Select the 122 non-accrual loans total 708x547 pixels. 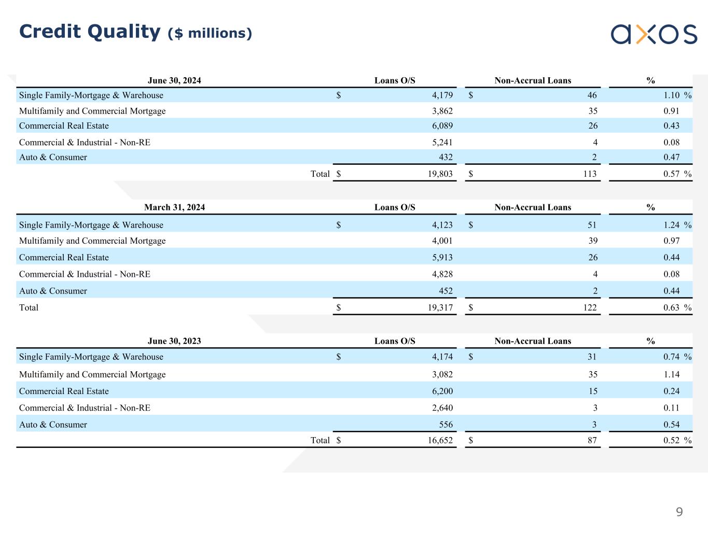[x=590, y=307]
